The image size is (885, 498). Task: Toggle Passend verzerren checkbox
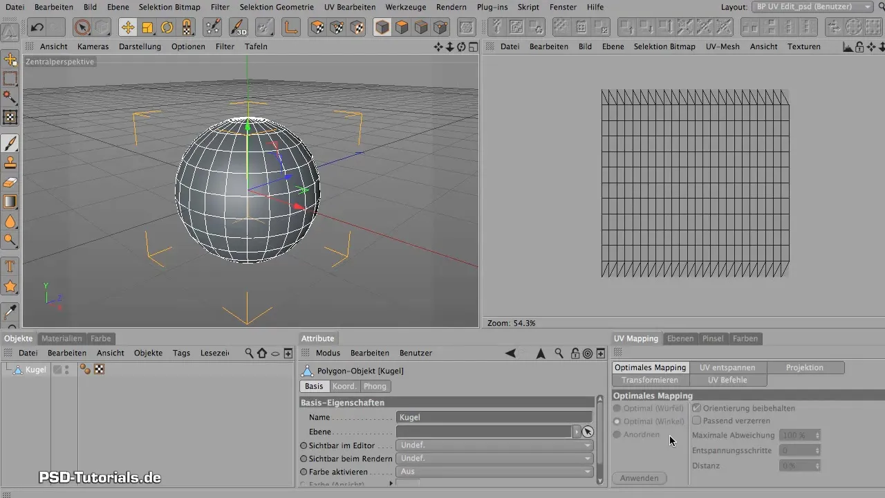pyautogui.click(x=697, y=421)
